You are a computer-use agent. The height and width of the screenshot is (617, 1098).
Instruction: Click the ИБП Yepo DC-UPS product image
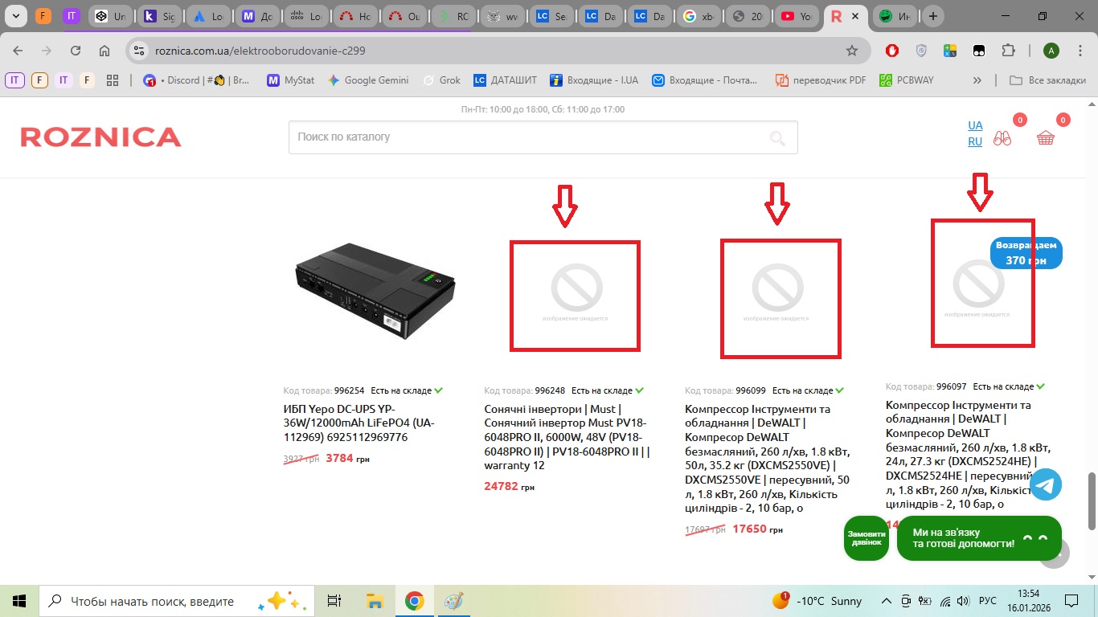tap(375, 288)
